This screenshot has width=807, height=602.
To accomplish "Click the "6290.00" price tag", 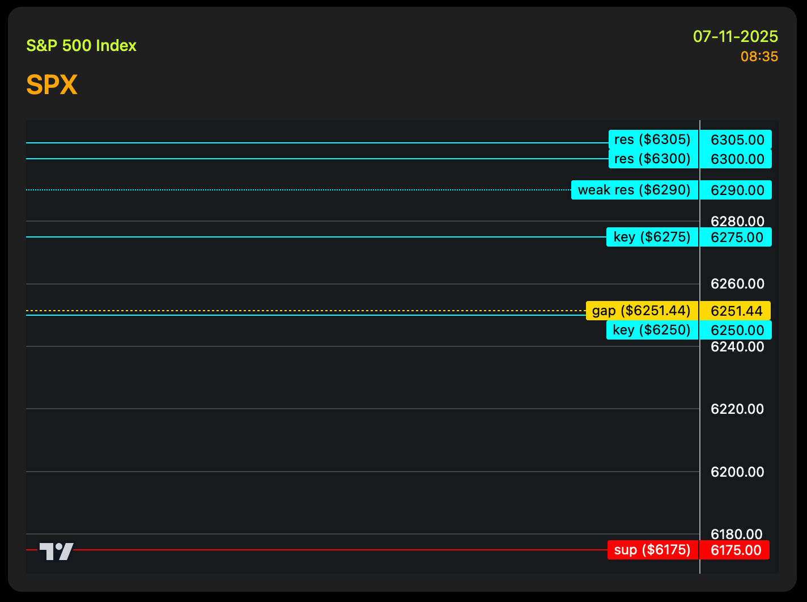I will [x=736, y=190].
